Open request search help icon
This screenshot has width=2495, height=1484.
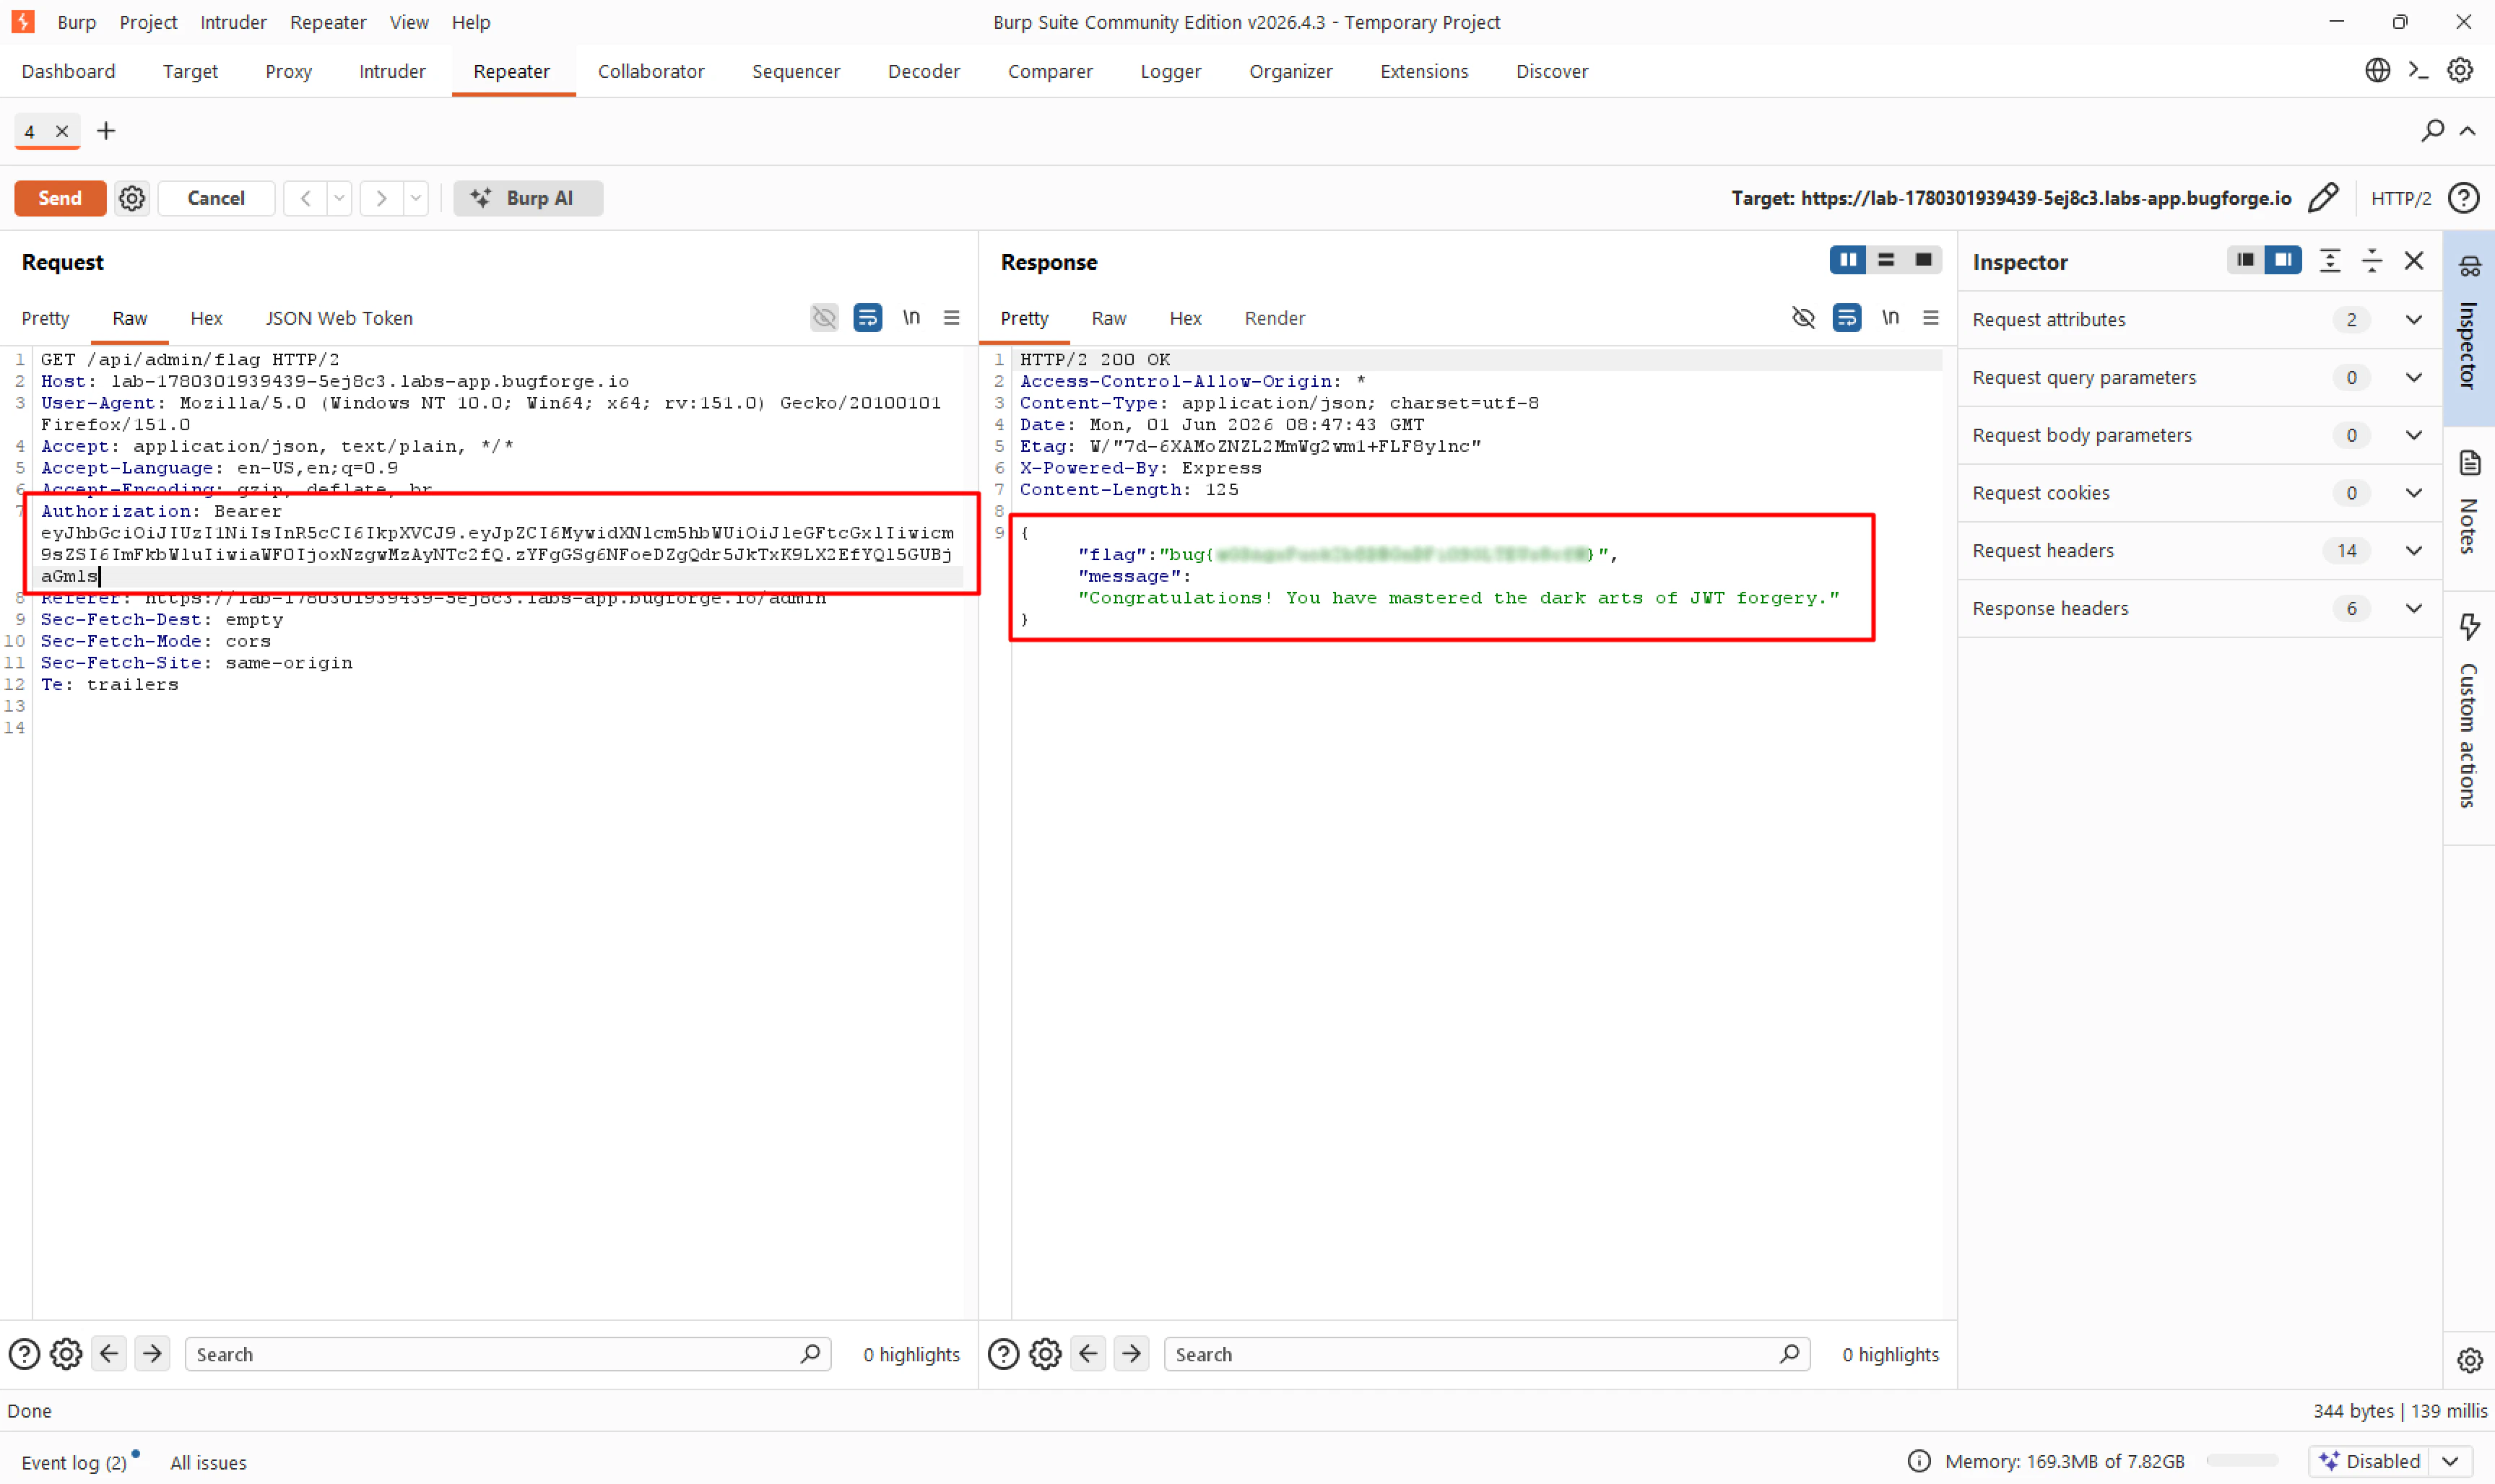(24, 1354)
